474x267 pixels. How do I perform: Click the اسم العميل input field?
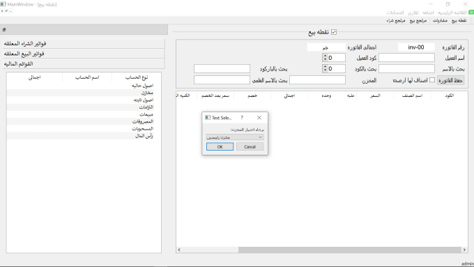point(406,58)
